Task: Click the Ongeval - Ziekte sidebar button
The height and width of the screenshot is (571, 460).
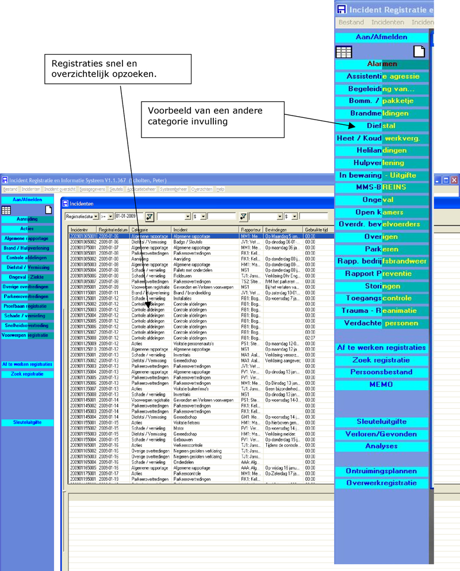Action: [x=28, y=277]
